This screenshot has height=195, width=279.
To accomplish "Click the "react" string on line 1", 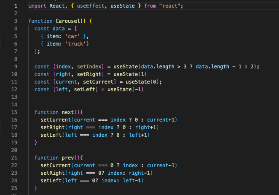I will coord(169,6).
